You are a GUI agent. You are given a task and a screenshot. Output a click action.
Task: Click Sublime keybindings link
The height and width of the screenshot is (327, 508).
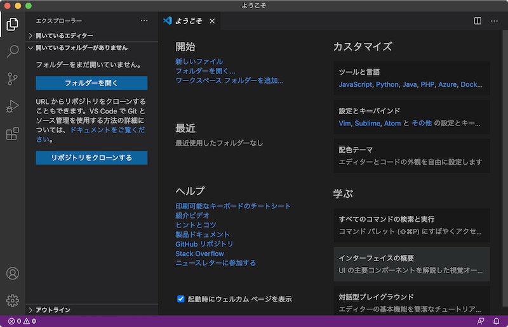pos(368,123)
